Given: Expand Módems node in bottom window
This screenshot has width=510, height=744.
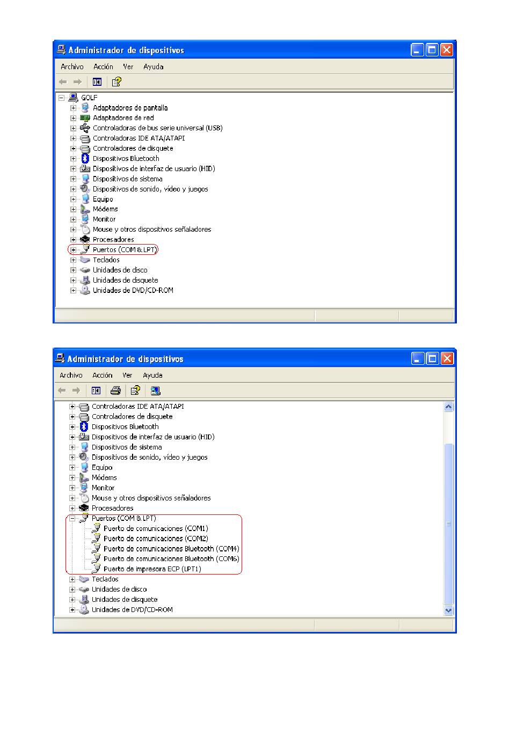Looking at the screenshot, I should tap(72, 478).
